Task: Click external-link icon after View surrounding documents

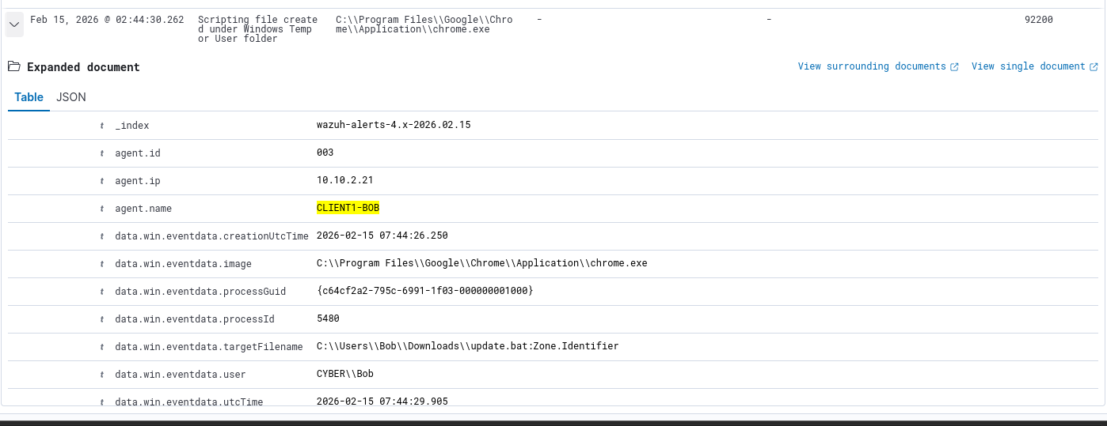Action: point(954,67)
